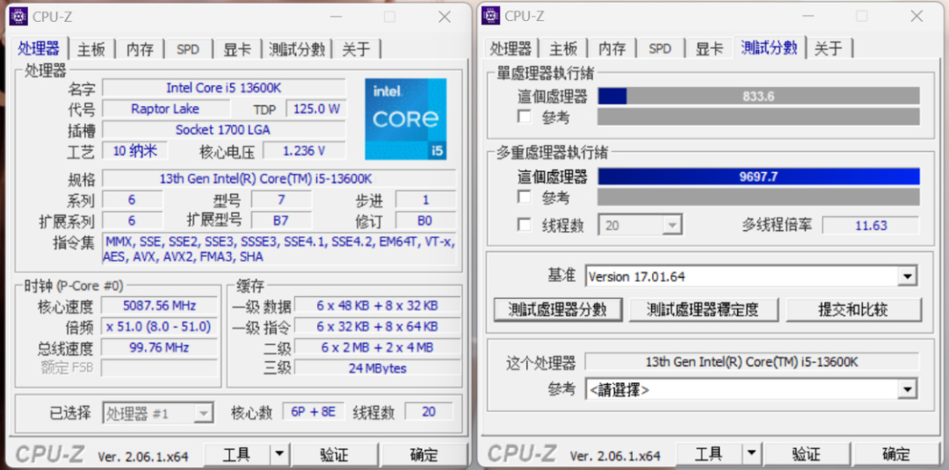
Task: Click 这个处理器 field in the right window
Action: 751,362
